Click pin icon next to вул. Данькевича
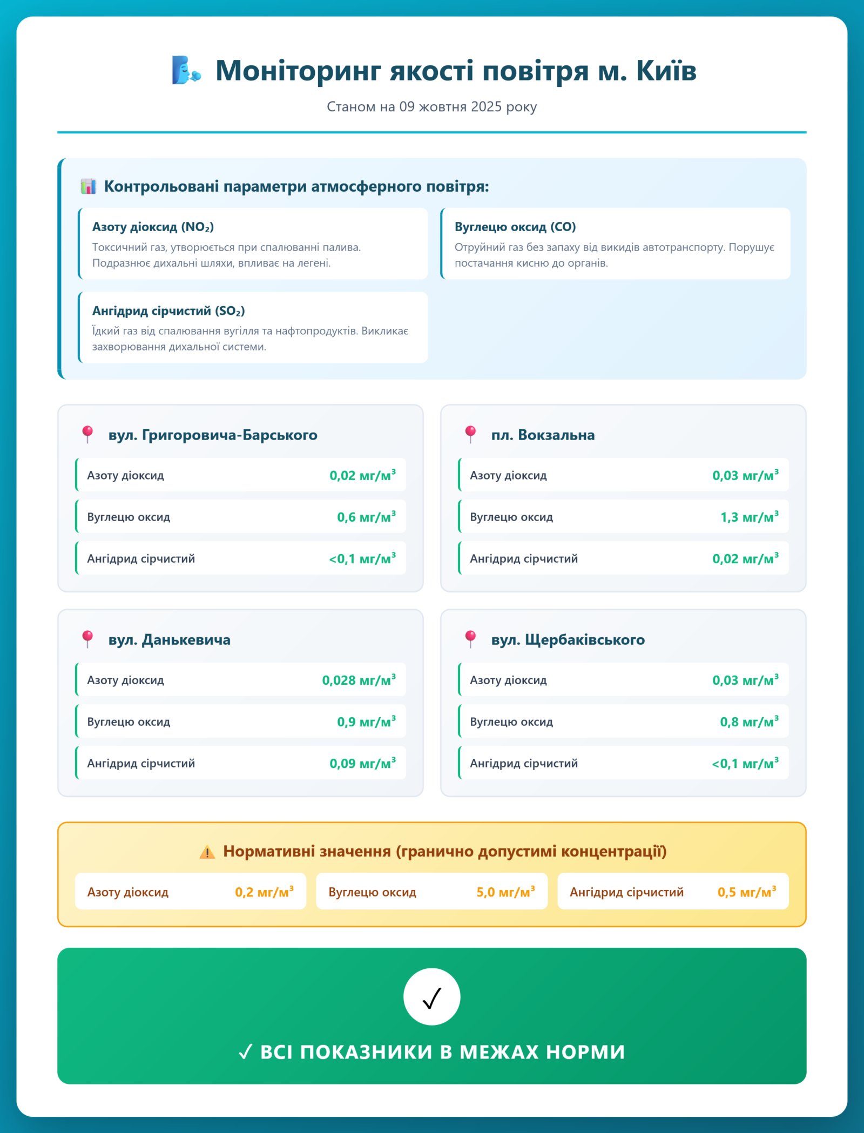This screenshot has width=864, height=1133. click(x=87, y=639)
